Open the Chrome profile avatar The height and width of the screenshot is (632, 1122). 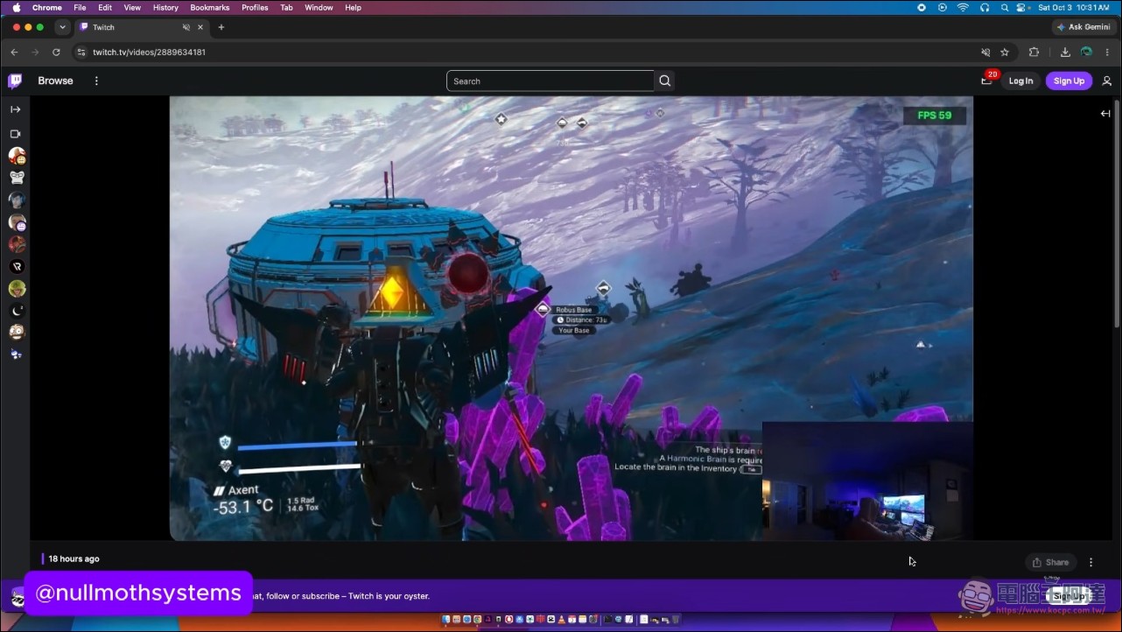tap(1086, 53)
